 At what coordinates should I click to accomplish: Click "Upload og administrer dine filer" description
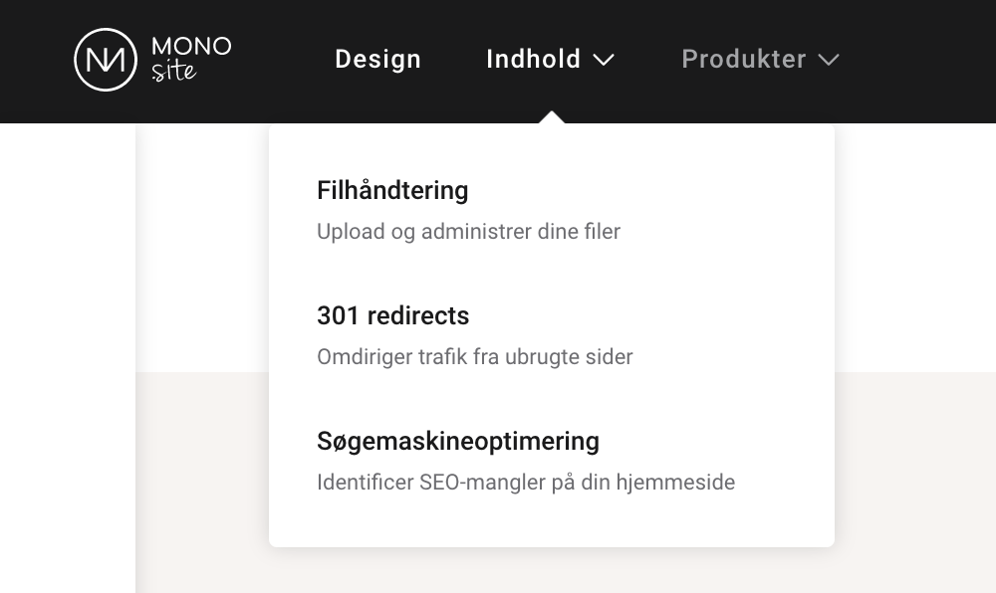pos(468,232)
